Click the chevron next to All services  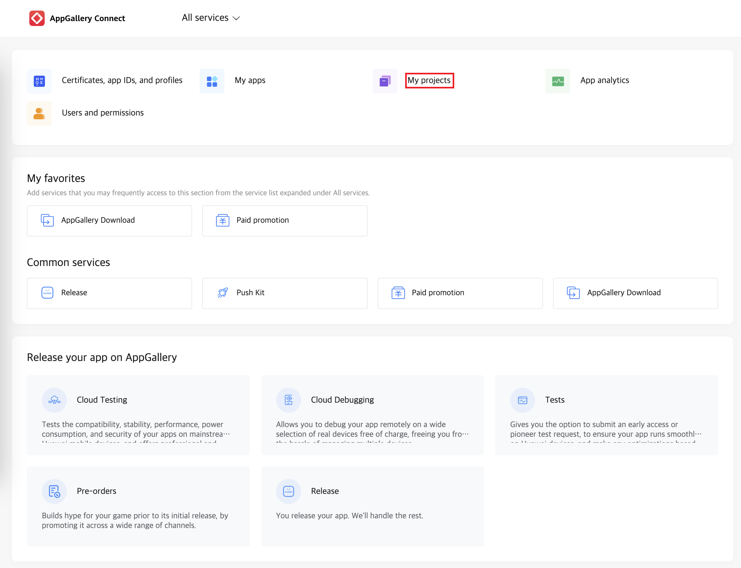pyautogui.click(x=236, y=18)
